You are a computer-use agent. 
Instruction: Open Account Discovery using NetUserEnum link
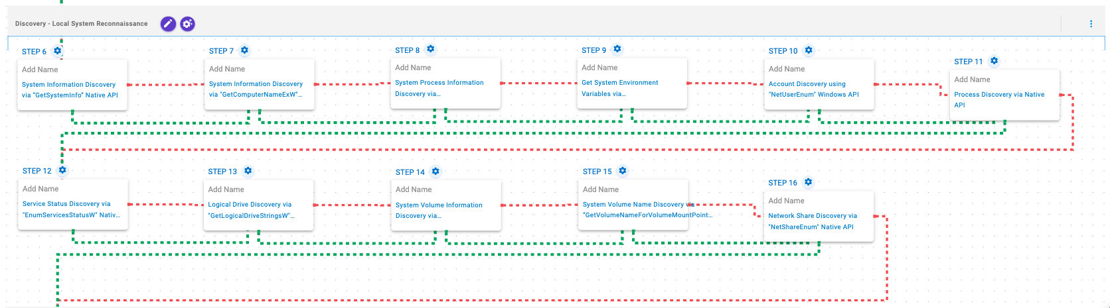(813, 89)
